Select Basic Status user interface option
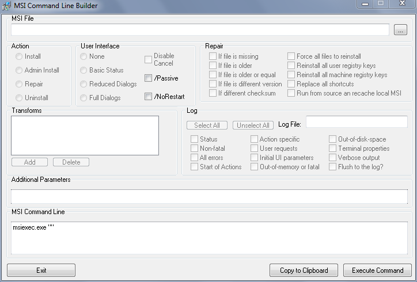Image resolution: width=417 pixels, height=282 pixels. 84,70
